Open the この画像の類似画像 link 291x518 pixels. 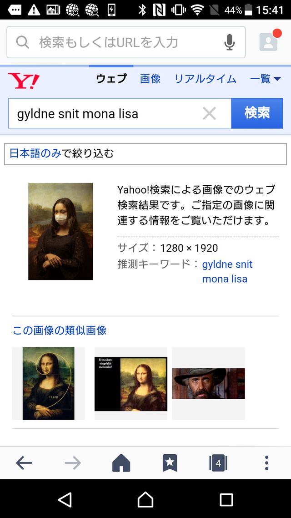coord(60,330)
